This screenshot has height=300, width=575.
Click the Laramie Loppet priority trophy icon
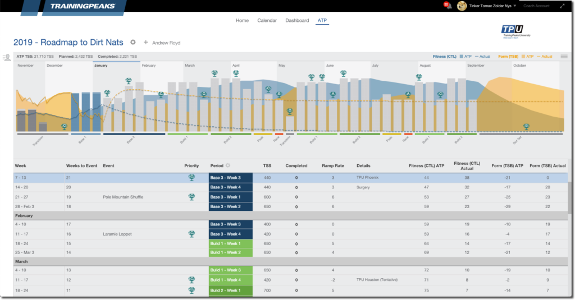point(191,234)
